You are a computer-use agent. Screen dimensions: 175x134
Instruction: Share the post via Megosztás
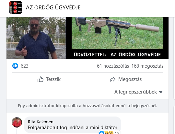[126, 79]
